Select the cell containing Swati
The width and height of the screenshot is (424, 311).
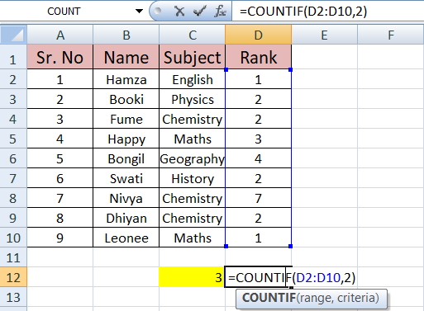(x=126, y=178)
